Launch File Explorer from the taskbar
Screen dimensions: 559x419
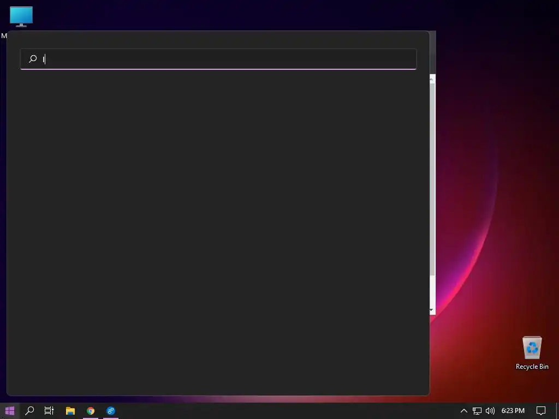click(70, 411)
